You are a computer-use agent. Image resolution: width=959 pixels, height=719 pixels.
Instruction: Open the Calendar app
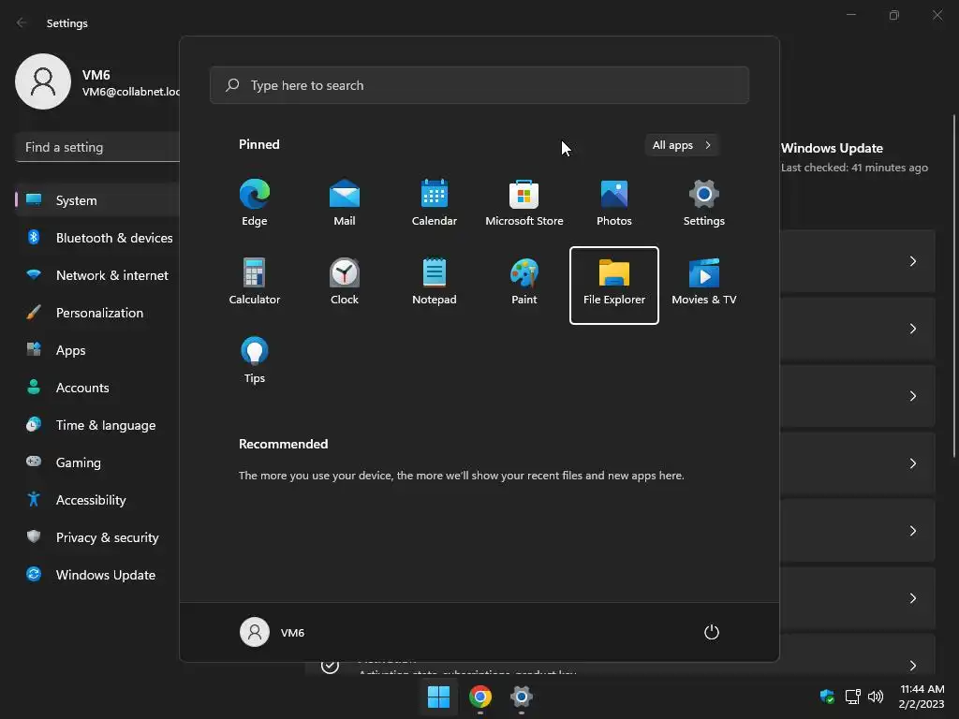[x=435, y=203]
